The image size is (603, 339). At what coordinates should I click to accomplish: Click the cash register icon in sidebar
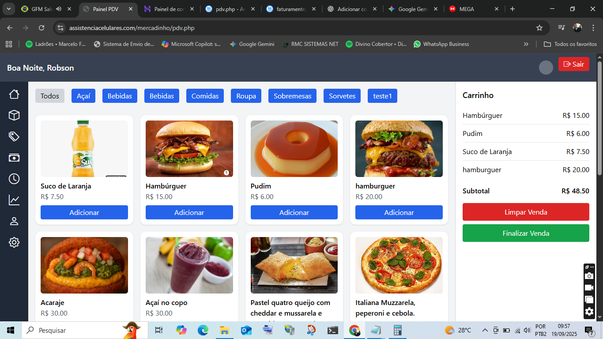click(x=15, y=158)
